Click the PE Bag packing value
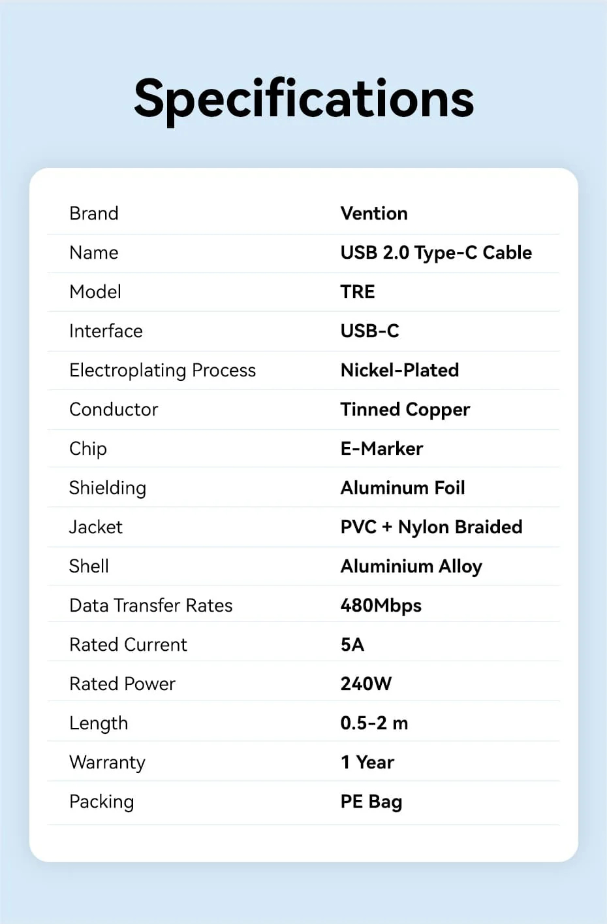This screenshot has width=607, height=924. coord(371,802)
